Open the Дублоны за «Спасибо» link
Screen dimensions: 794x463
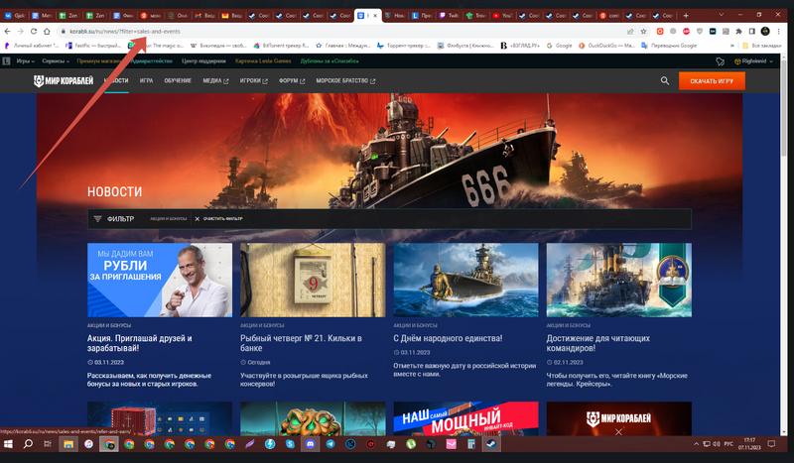pos(330,61)
